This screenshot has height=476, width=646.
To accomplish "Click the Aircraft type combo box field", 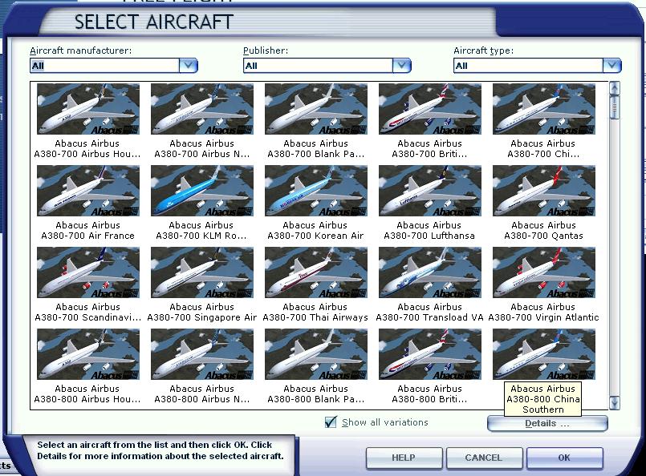I will point(528,66).
